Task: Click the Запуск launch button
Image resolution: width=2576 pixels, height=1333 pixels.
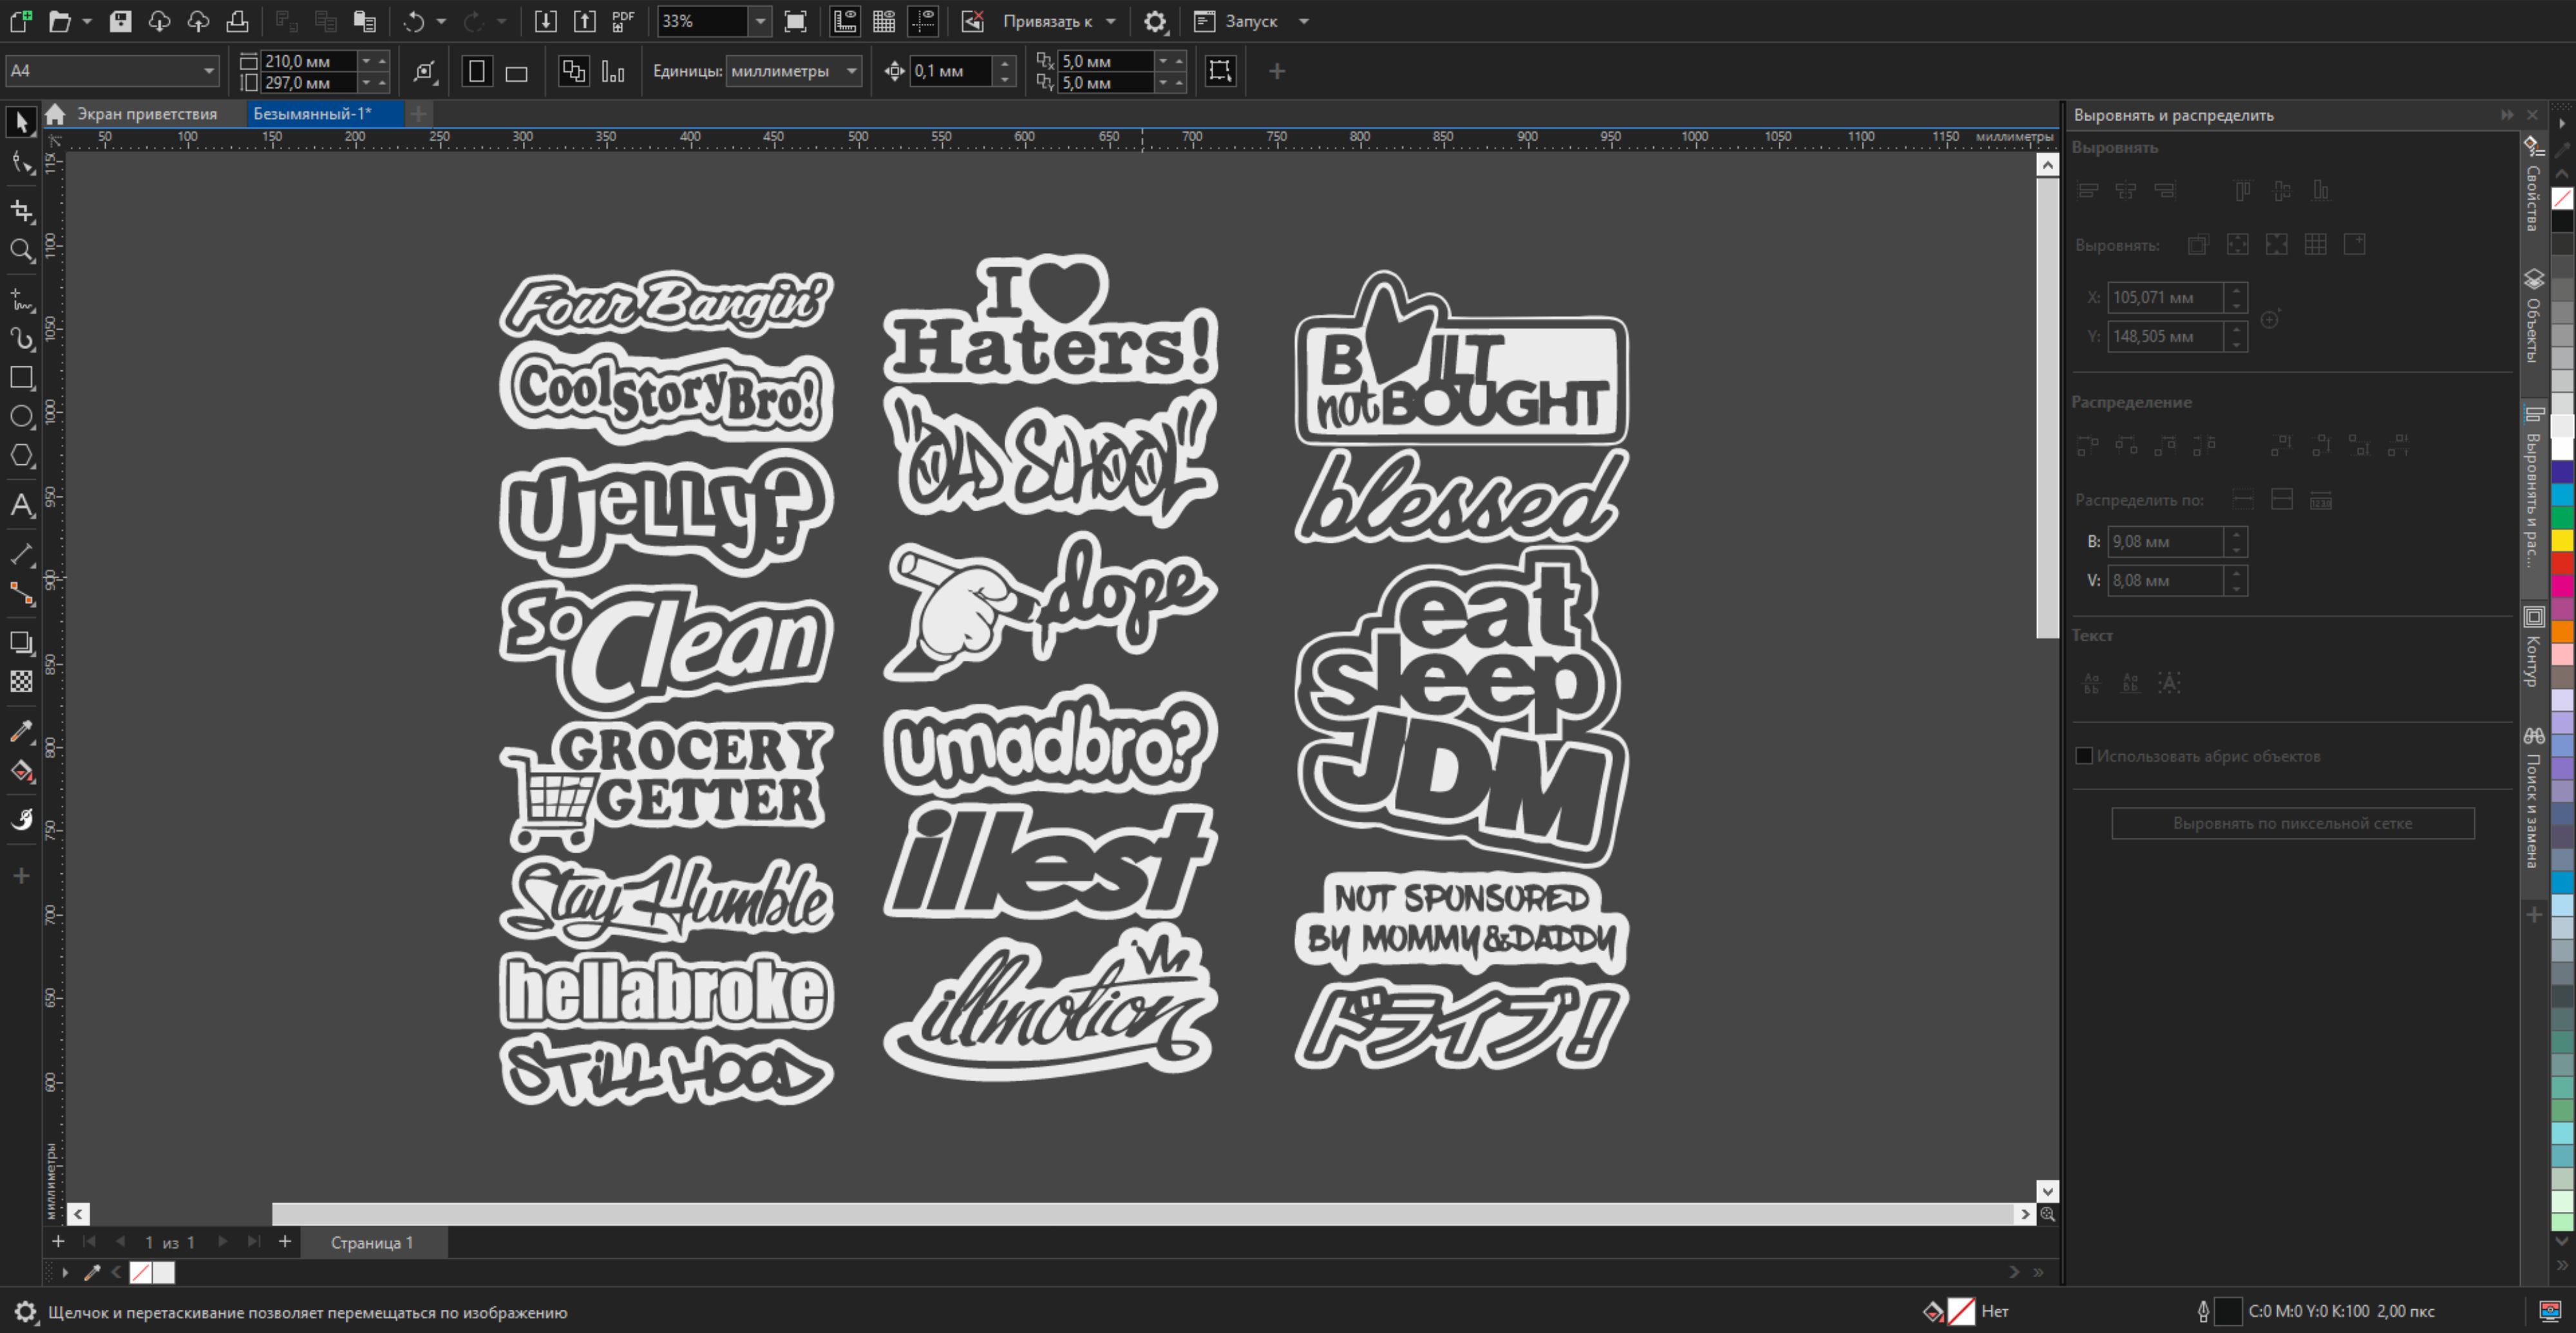Action: [1250, 21]
